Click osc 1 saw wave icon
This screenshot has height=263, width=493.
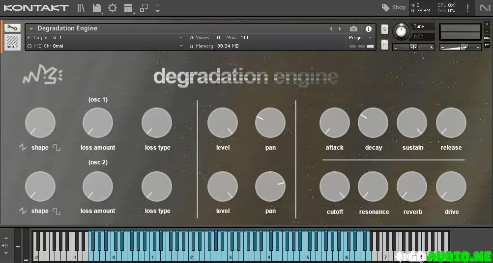click(23, 147)
